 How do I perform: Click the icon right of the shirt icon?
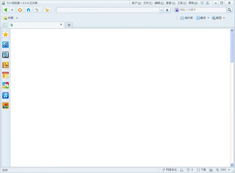click(x=208, y=3)
